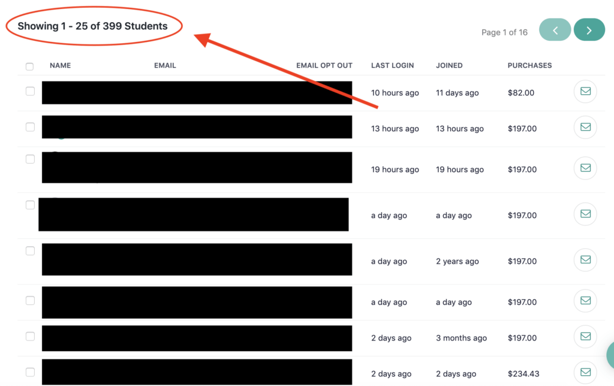614x386 pixels.
Task: Click the Showing 1 - 25 of 399 Students text
Action: click(92, 26)
